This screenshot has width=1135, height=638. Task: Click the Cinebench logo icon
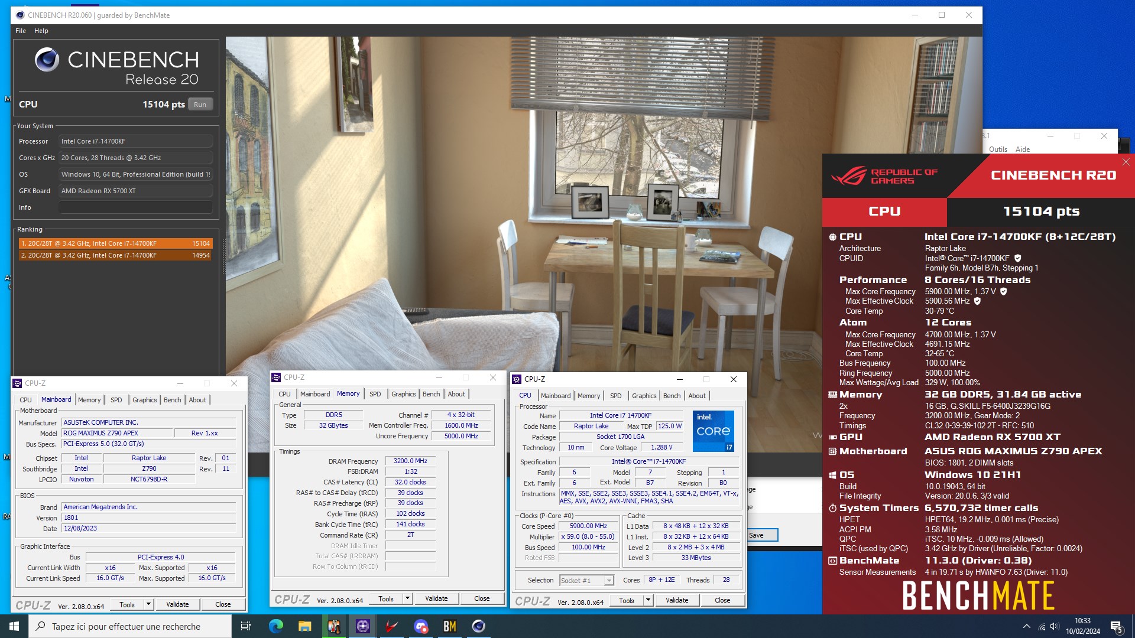coord(47,60)
